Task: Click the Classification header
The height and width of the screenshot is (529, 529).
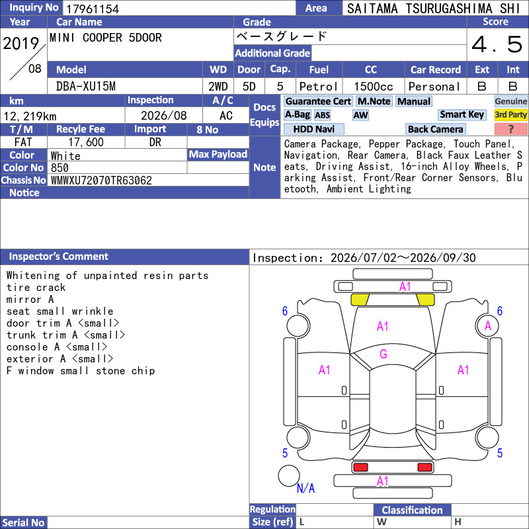Action: tap(412, 510)
